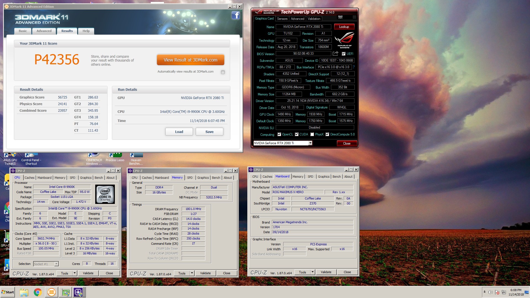This screenshot has width=530, height=298.
Task: Click the Show Desktop button beside the clock
Action: point(526,292)
